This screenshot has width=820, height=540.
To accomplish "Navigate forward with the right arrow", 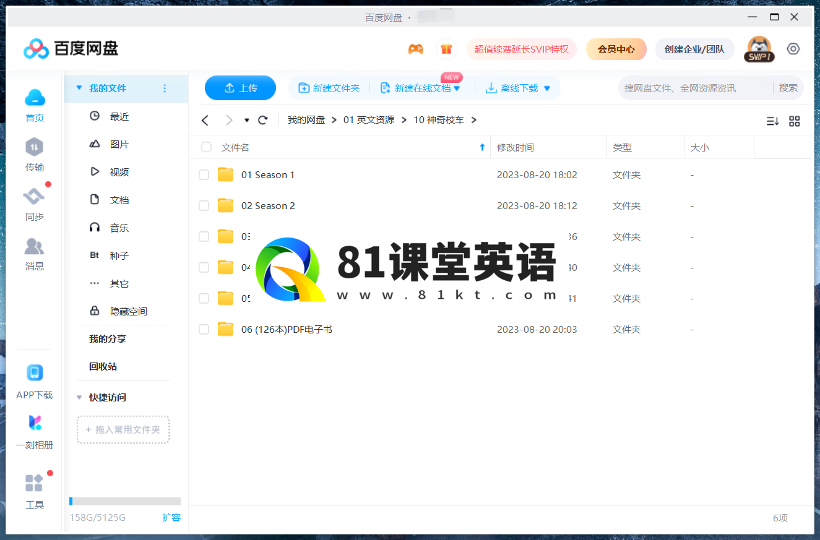I will (x=229, y=120).
